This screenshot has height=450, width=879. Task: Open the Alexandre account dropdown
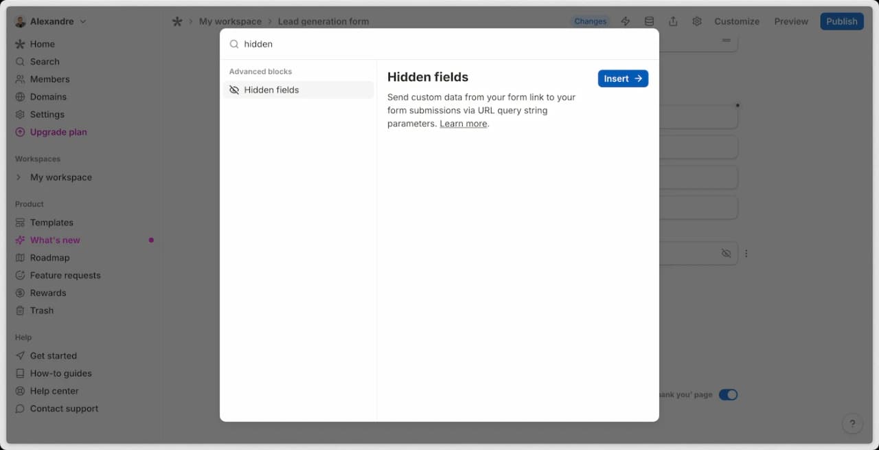(x=52, y=21)
